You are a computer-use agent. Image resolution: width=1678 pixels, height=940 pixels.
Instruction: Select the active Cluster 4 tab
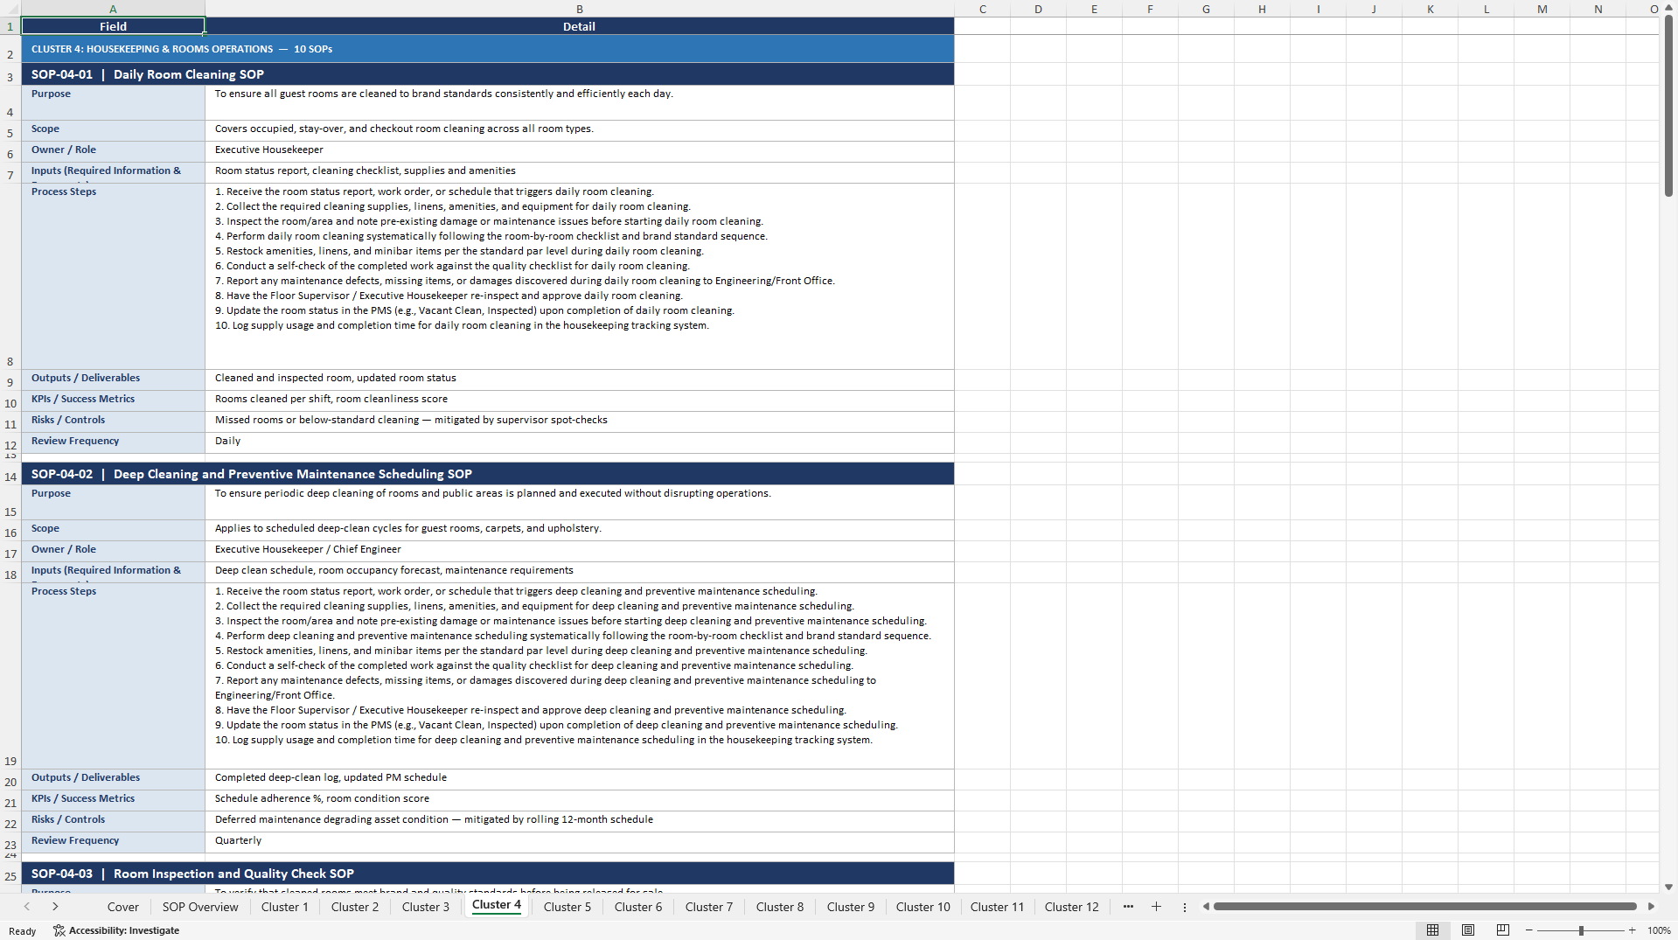tap(497, 905)
